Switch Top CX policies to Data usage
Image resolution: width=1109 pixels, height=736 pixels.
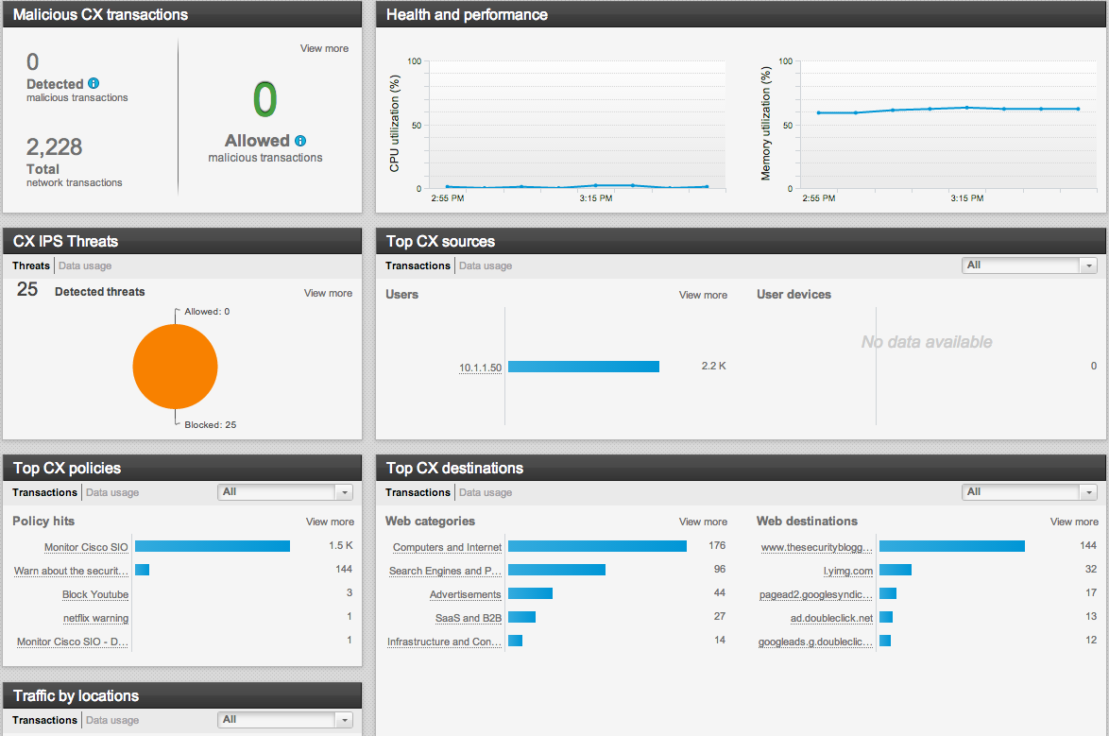point(111,492)
